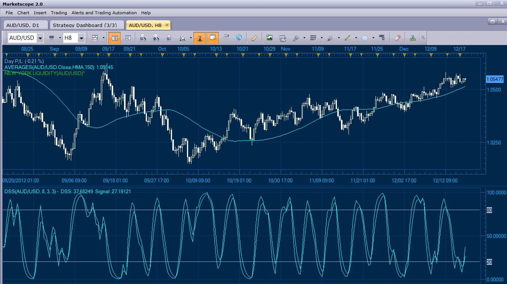This screenshot has width=507, height=284.
Task: Expand the vertical zoom dropdown arrow
Action: (191, 38)
